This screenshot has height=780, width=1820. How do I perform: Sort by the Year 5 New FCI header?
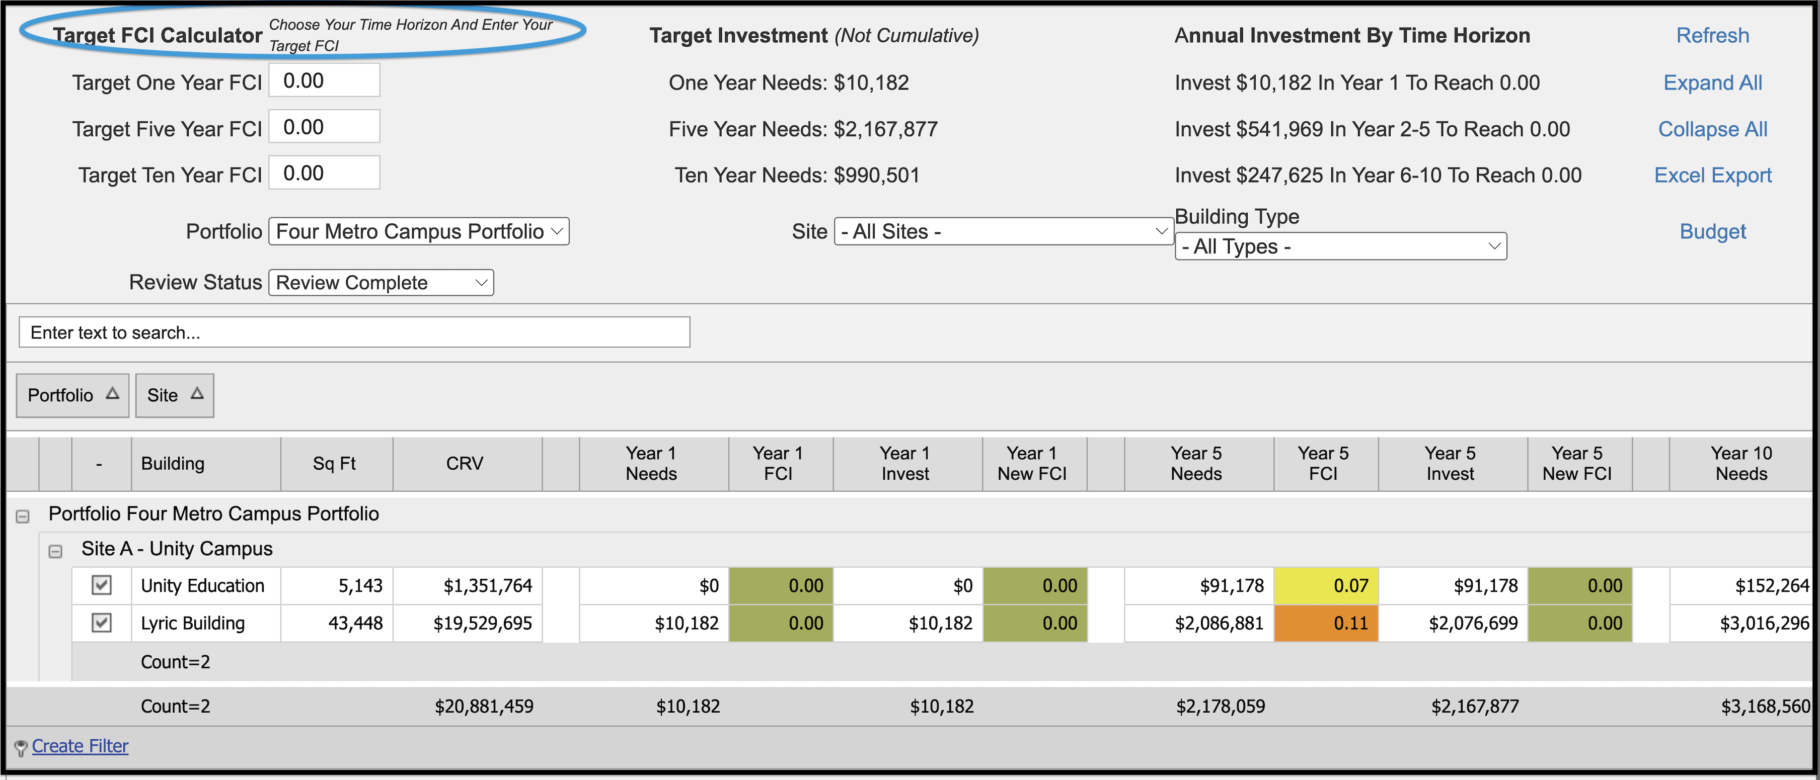[1580, 464]
